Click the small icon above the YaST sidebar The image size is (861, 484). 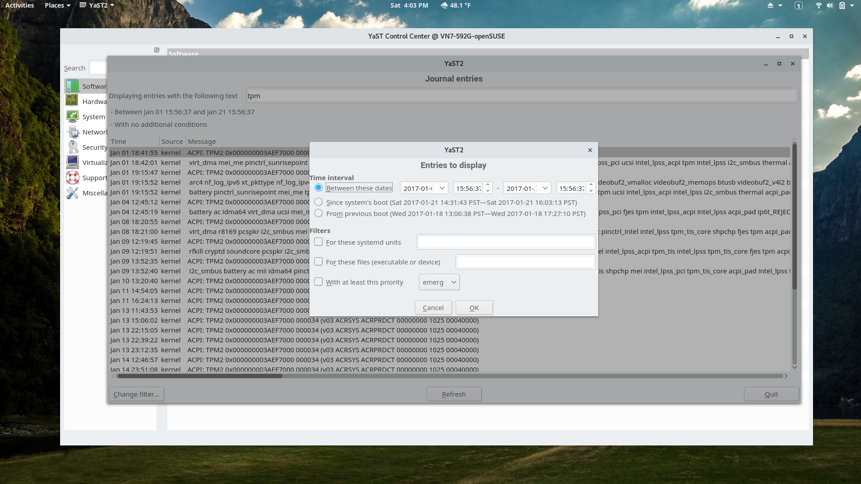157,50
